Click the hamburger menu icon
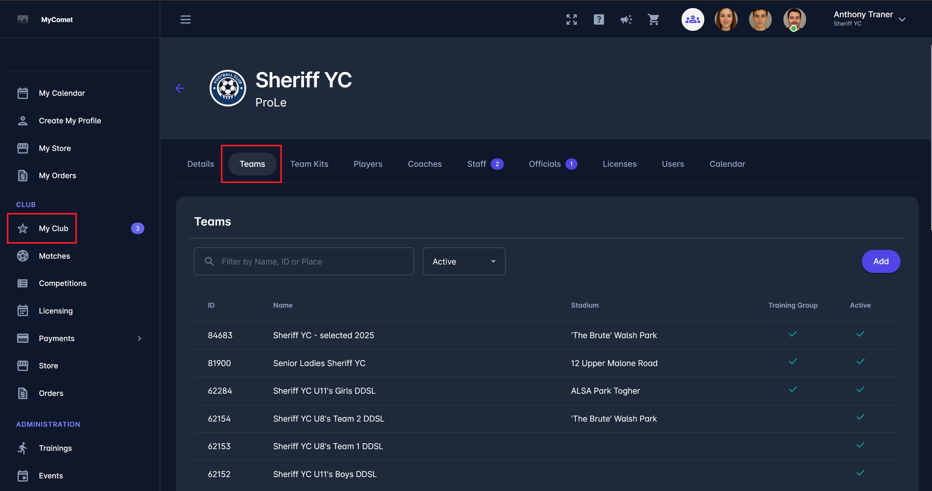This screenshot has width=932, height=491. click(x=185, y=19)
